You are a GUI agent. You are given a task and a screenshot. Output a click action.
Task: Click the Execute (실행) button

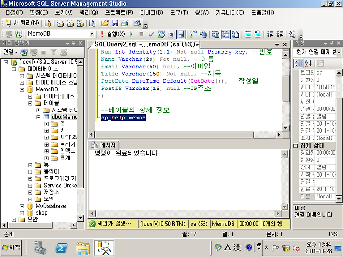(113, 34)
